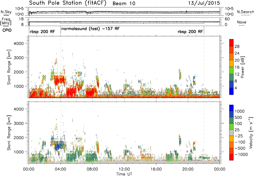The image size is (254, 176).
Task: Select the first 'rbsp 200 RF' label at 00:00
Action: [42, 31]
